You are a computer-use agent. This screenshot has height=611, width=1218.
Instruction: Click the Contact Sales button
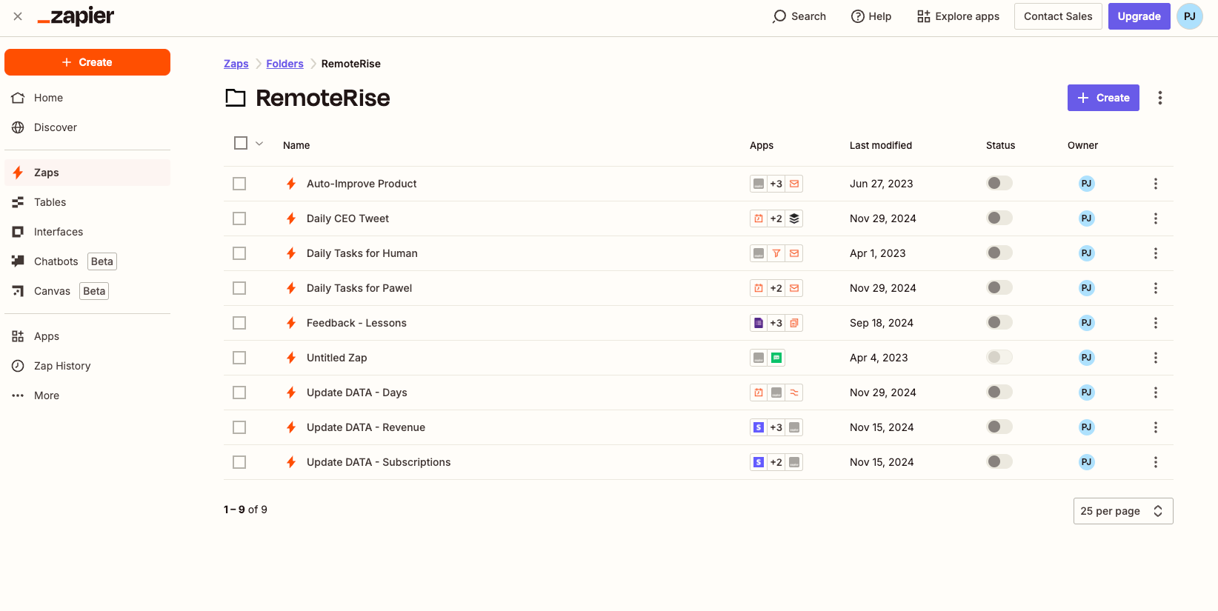pos(1058,16)
